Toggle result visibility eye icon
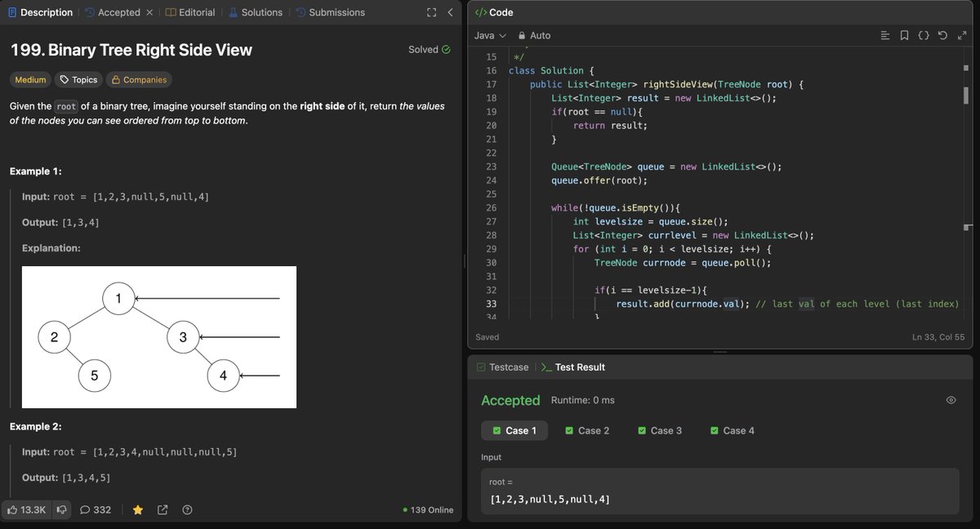Viewport: 980px width, 529px height. 951,400
